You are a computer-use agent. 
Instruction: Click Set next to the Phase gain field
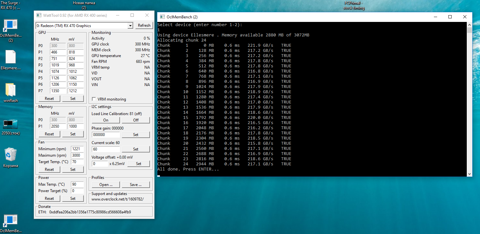136,135
